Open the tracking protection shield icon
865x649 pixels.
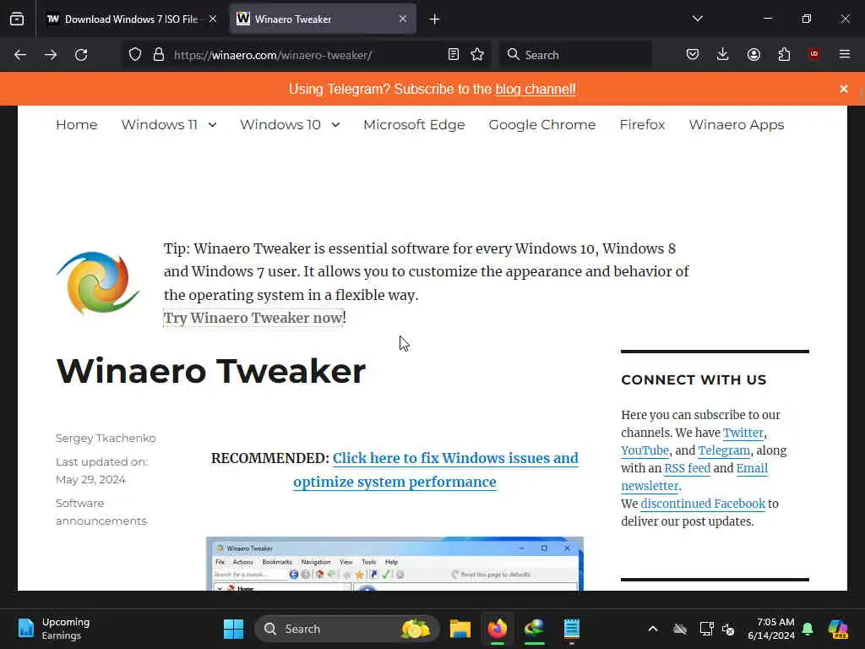(135, 55)
